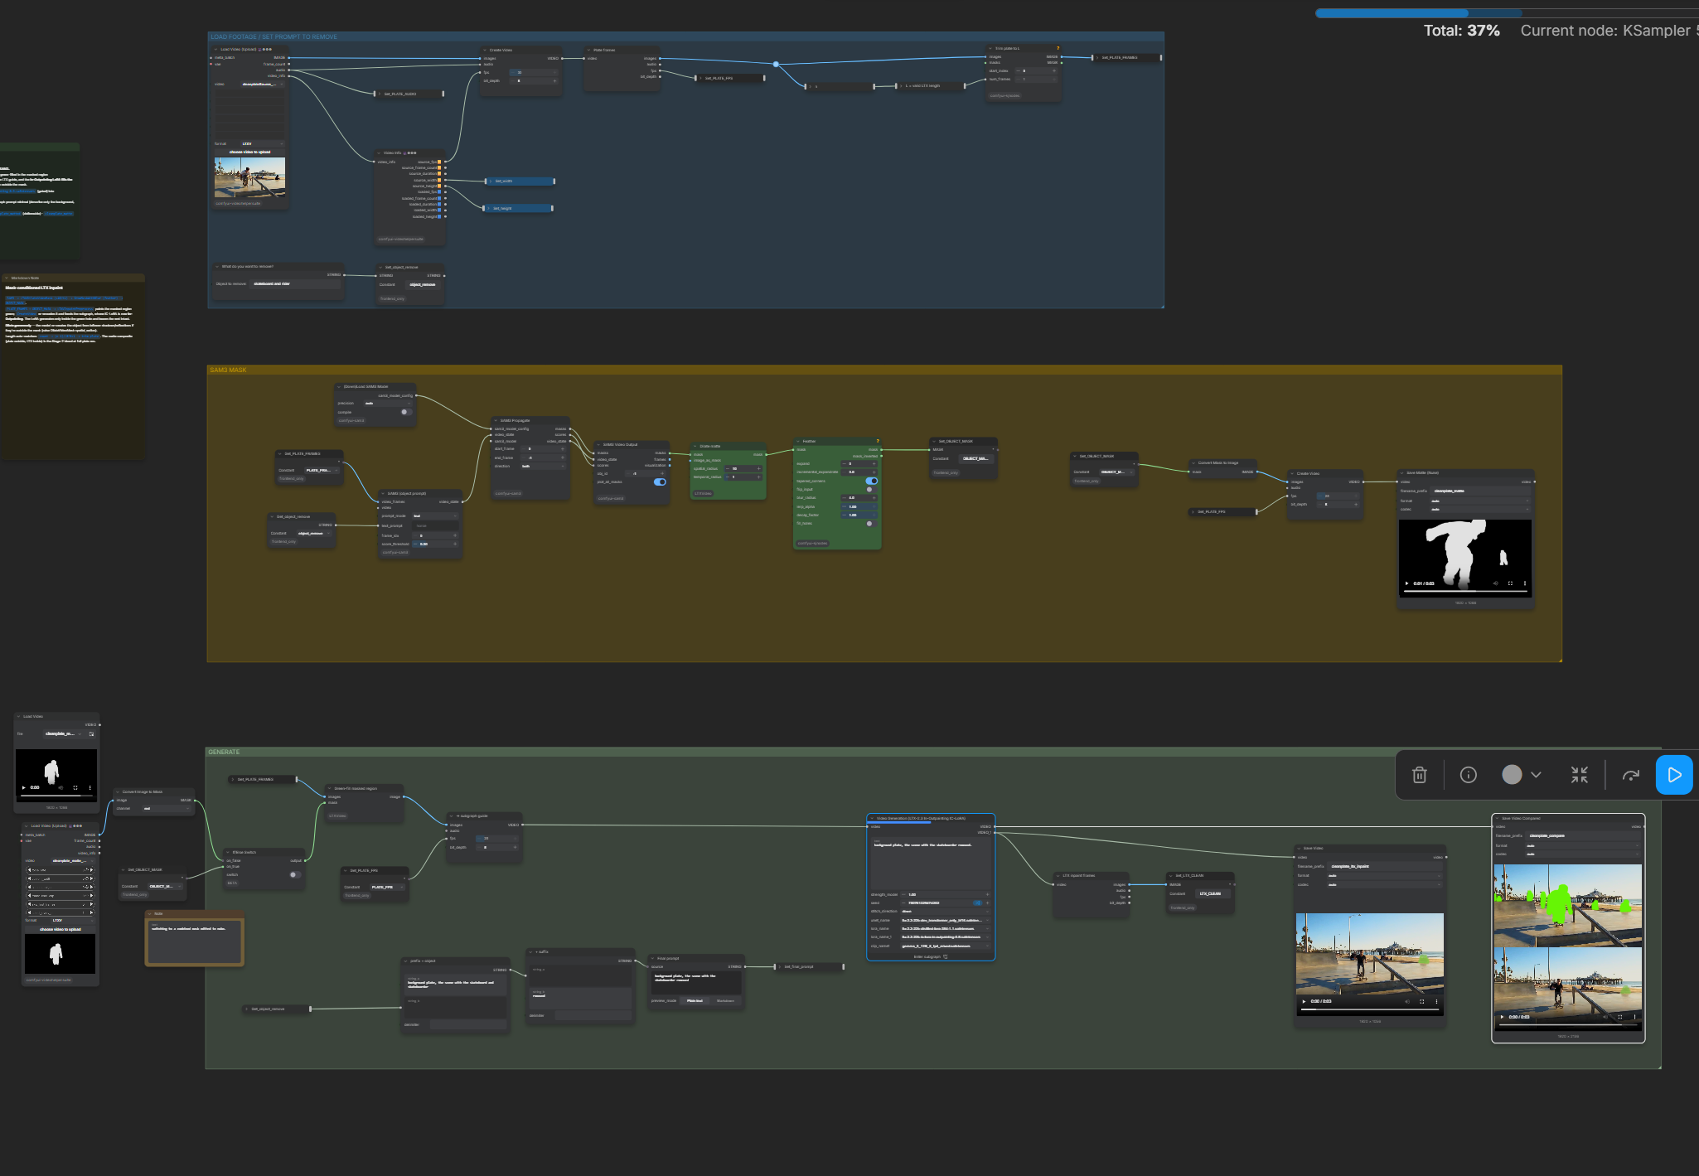Toggle plot_all_masks in SAM3 Video Output
The image size is (1699, 1176).
pos(660,482)
